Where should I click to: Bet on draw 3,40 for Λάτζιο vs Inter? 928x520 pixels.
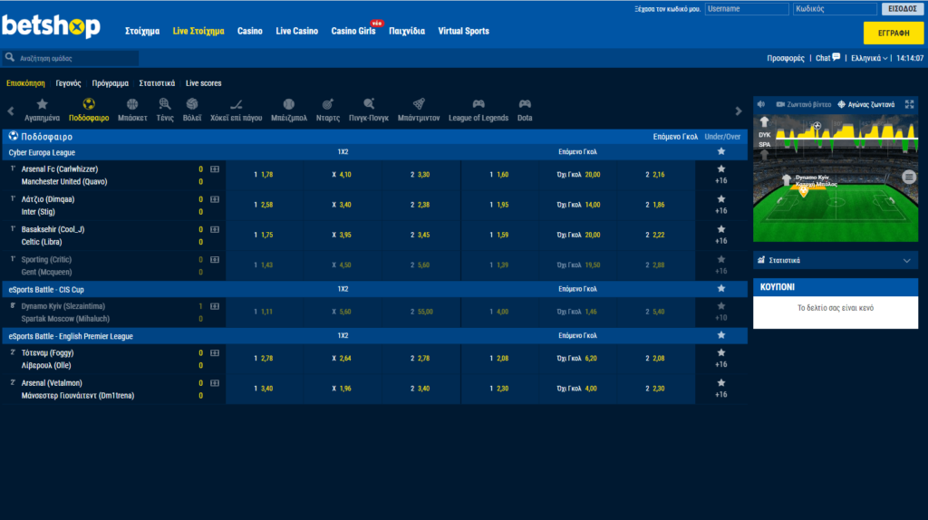pyautogui.click(x=342, y=205)
